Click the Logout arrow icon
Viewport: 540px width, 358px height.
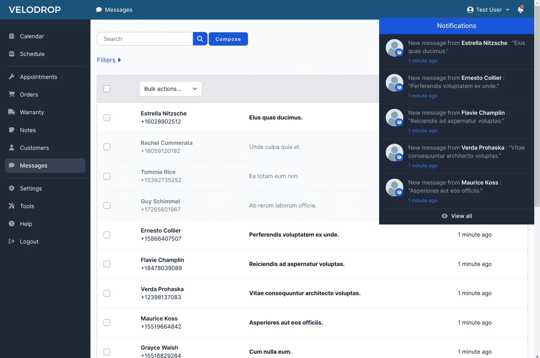(12, 241)
